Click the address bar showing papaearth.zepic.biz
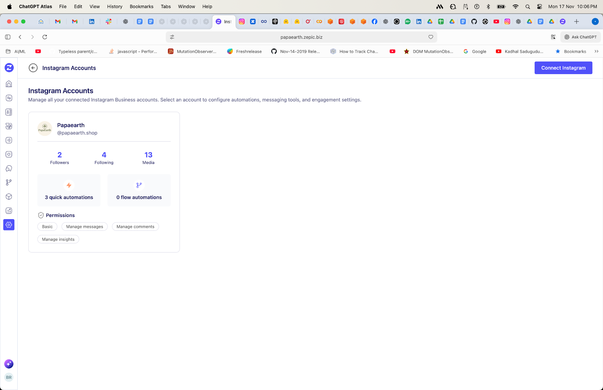 [301, 37]
